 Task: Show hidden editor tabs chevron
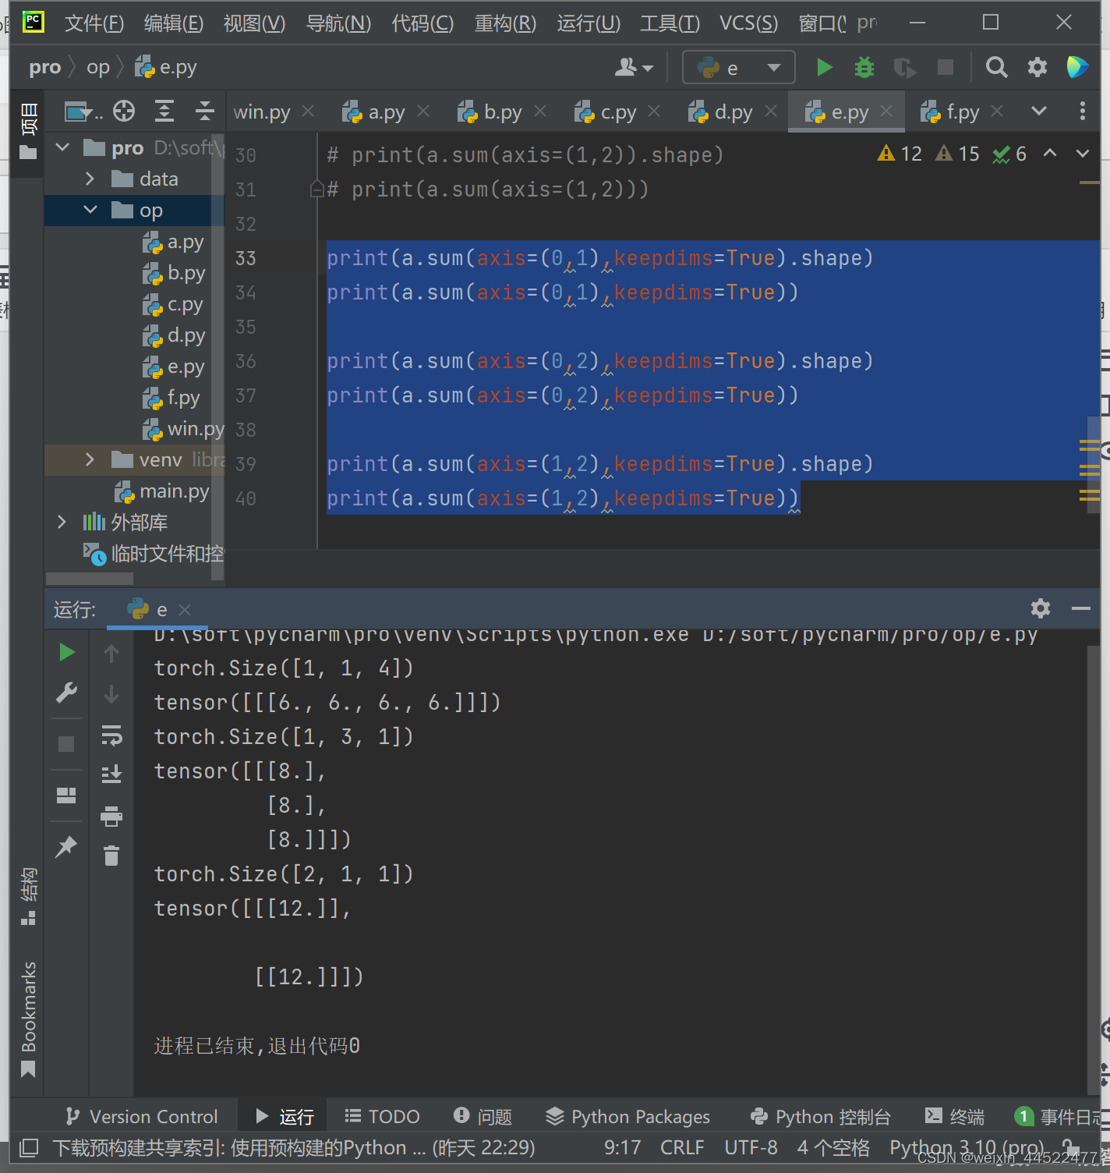pos(1039,111)
